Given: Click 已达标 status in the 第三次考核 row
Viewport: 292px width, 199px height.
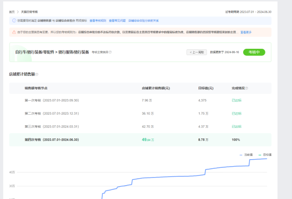Looking at the screenshot, I should [x=236, y=127].
